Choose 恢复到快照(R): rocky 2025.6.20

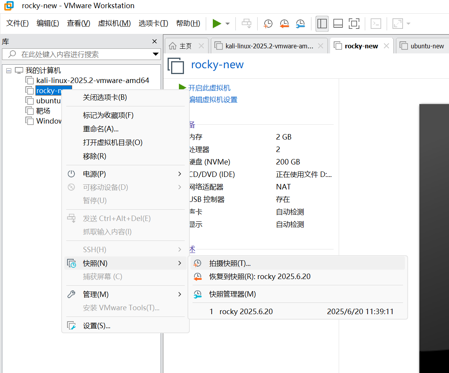tap(297, 276)
